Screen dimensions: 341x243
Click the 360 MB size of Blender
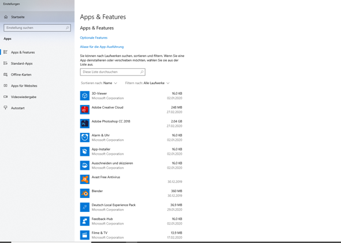(176, 191)
